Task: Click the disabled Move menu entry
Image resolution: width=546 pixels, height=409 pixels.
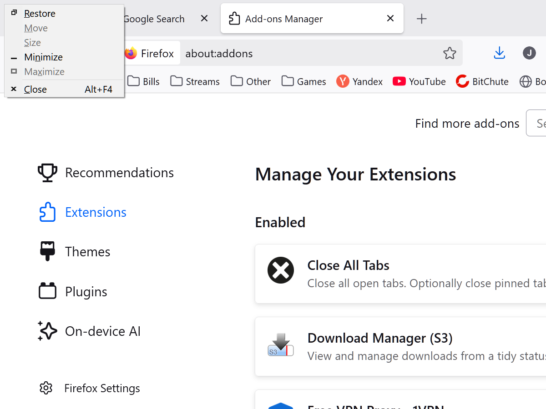Action: point(64,28)
